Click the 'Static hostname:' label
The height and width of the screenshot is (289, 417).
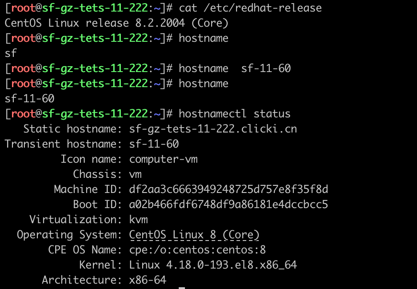[73, 129]
